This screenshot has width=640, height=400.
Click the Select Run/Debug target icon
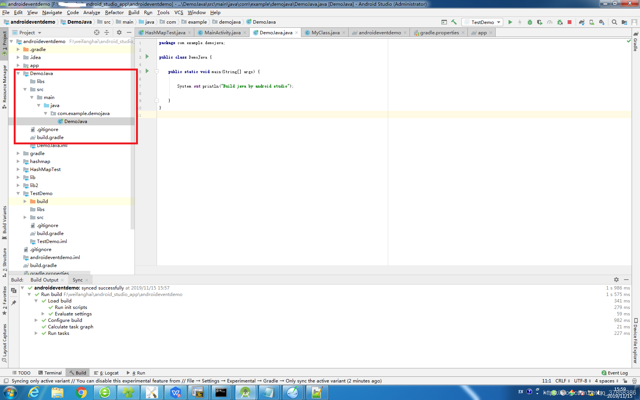pyautogui.click(x=444, y=22)
